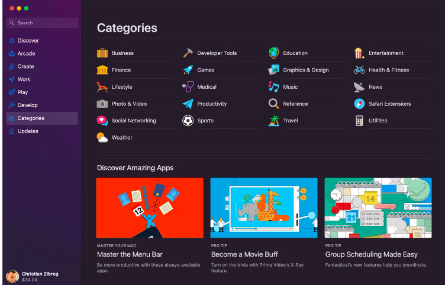View the Weather category label

pos(122,138)
